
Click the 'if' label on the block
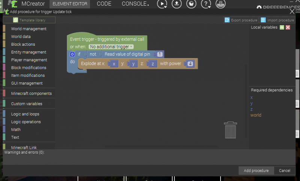click(79, 54)
